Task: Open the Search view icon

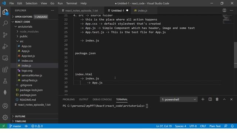Action: tap(5, 23)
